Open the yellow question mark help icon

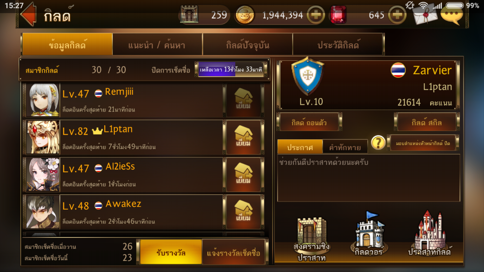378,143
